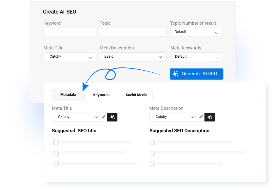Open the Social Media tab
274x190 pixels.
[x=136, y=95]
